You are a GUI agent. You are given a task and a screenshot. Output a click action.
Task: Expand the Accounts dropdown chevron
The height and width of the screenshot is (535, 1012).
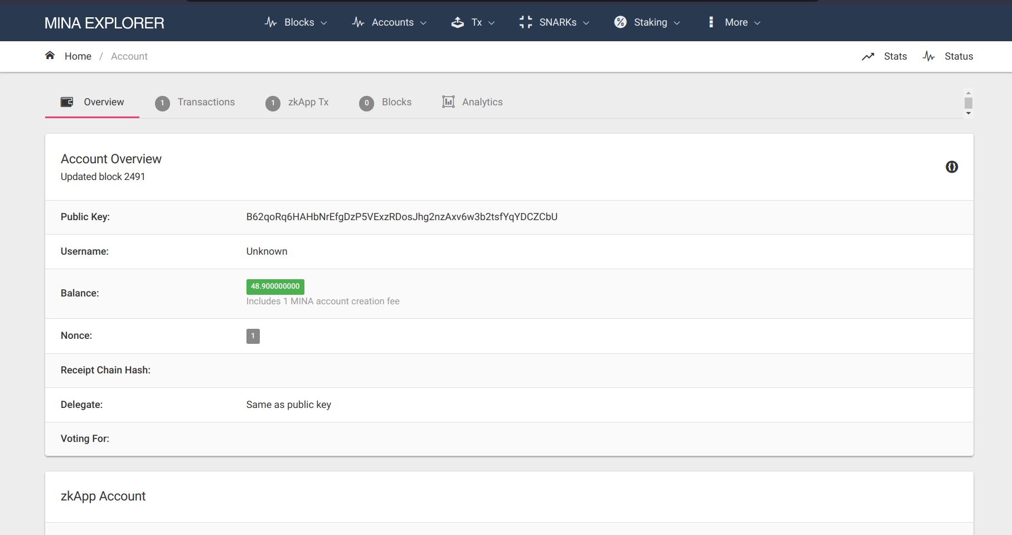click(423, 23)
